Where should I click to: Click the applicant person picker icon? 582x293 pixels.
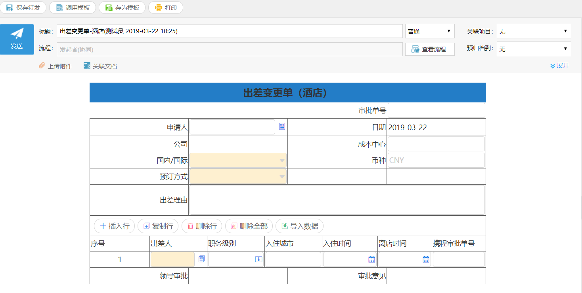282,127
